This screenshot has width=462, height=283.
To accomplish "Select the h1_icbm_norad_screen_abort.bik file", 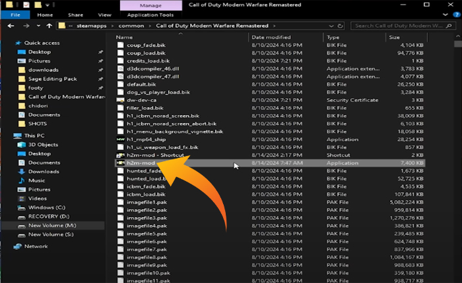I will [x=172, y=124].
